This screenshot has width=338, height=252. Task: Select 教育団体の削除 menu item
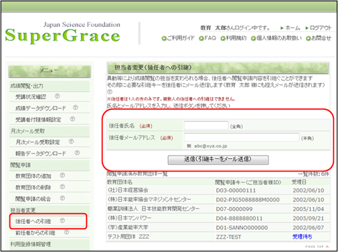coord(33,187)
